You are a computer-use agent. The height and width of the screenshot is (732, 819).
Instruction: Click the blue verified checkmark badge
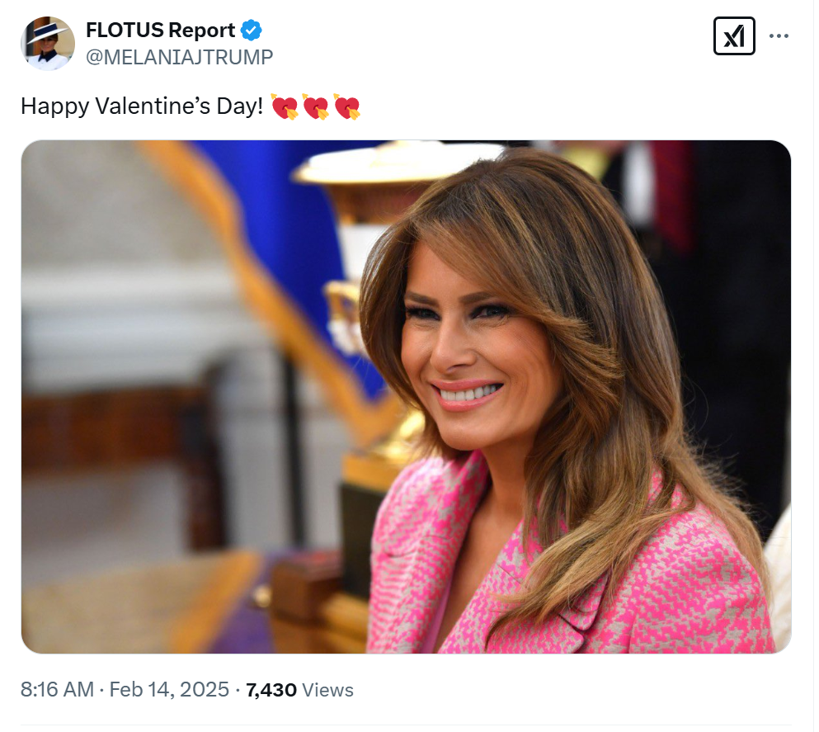point(252,31)
